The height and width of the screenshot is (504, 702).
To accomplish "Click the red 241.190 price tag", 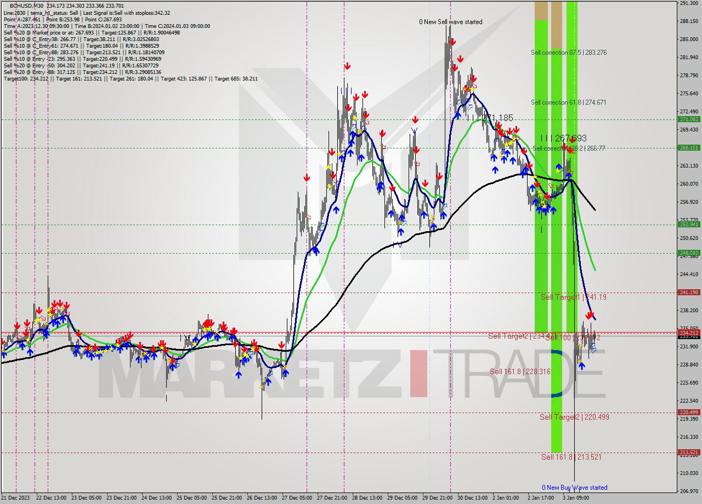I will 689,293.
